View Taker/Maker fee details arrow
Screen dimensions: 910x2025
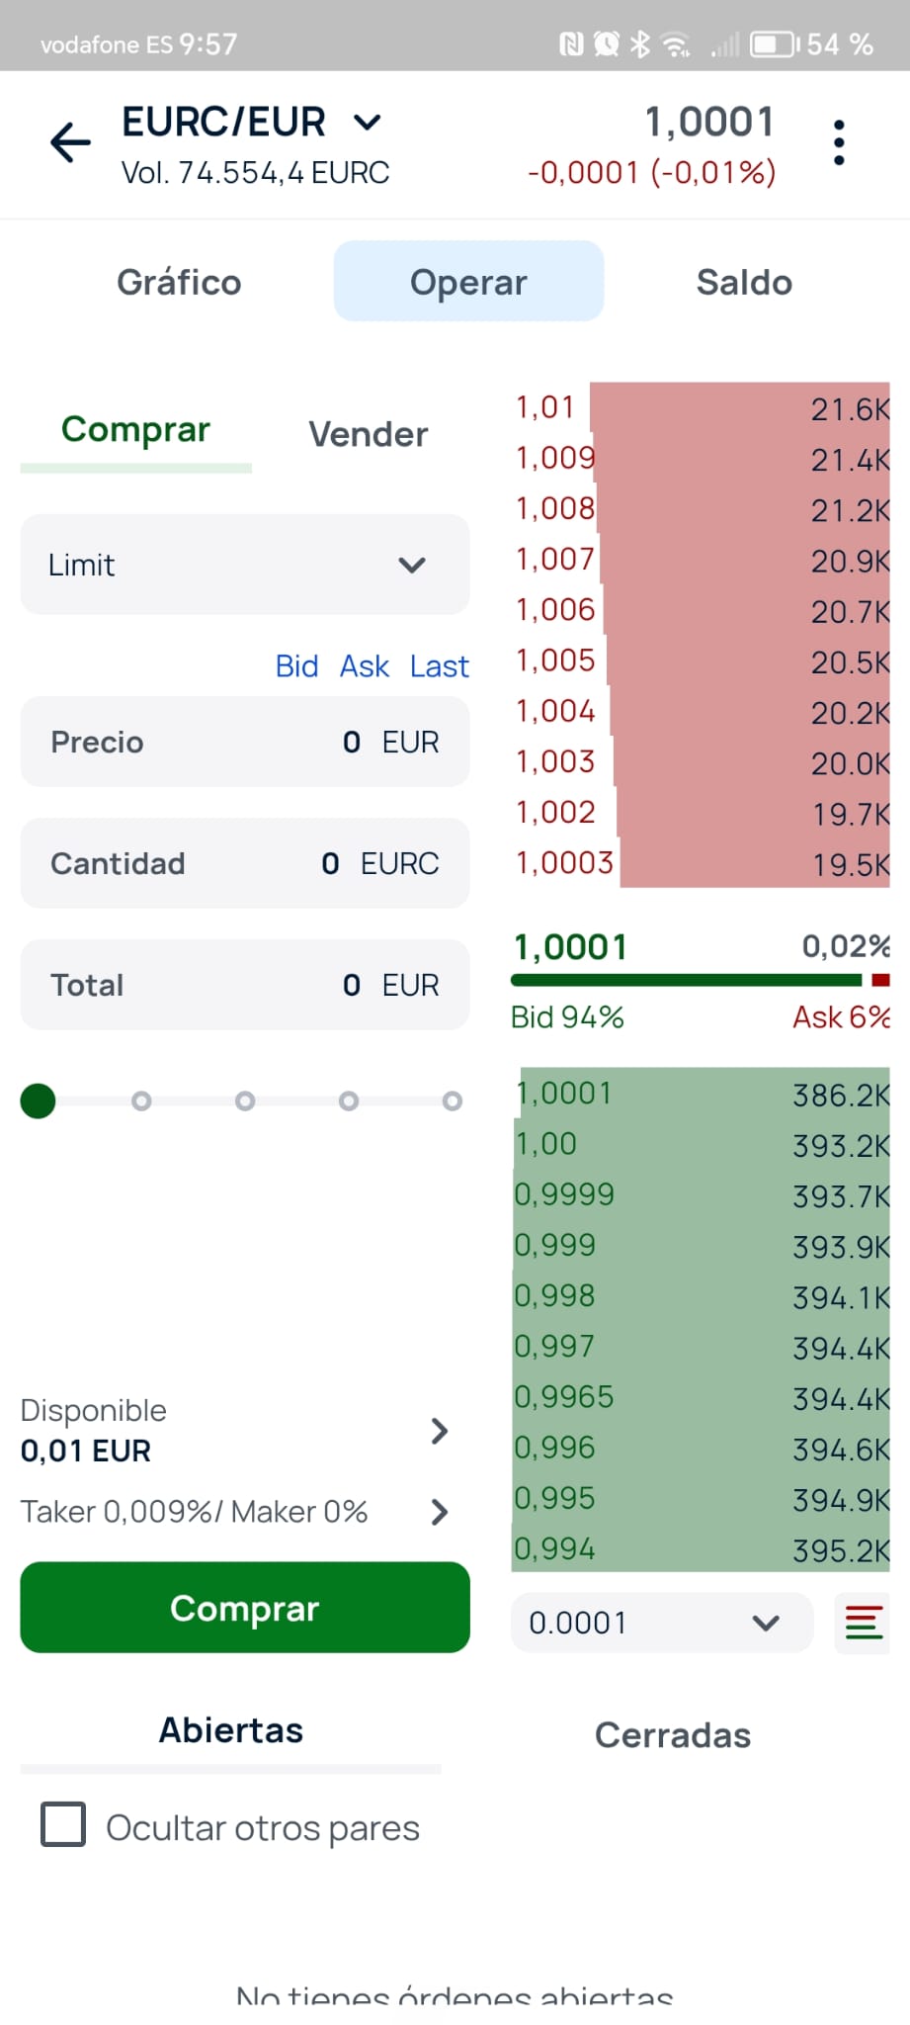440,1512
